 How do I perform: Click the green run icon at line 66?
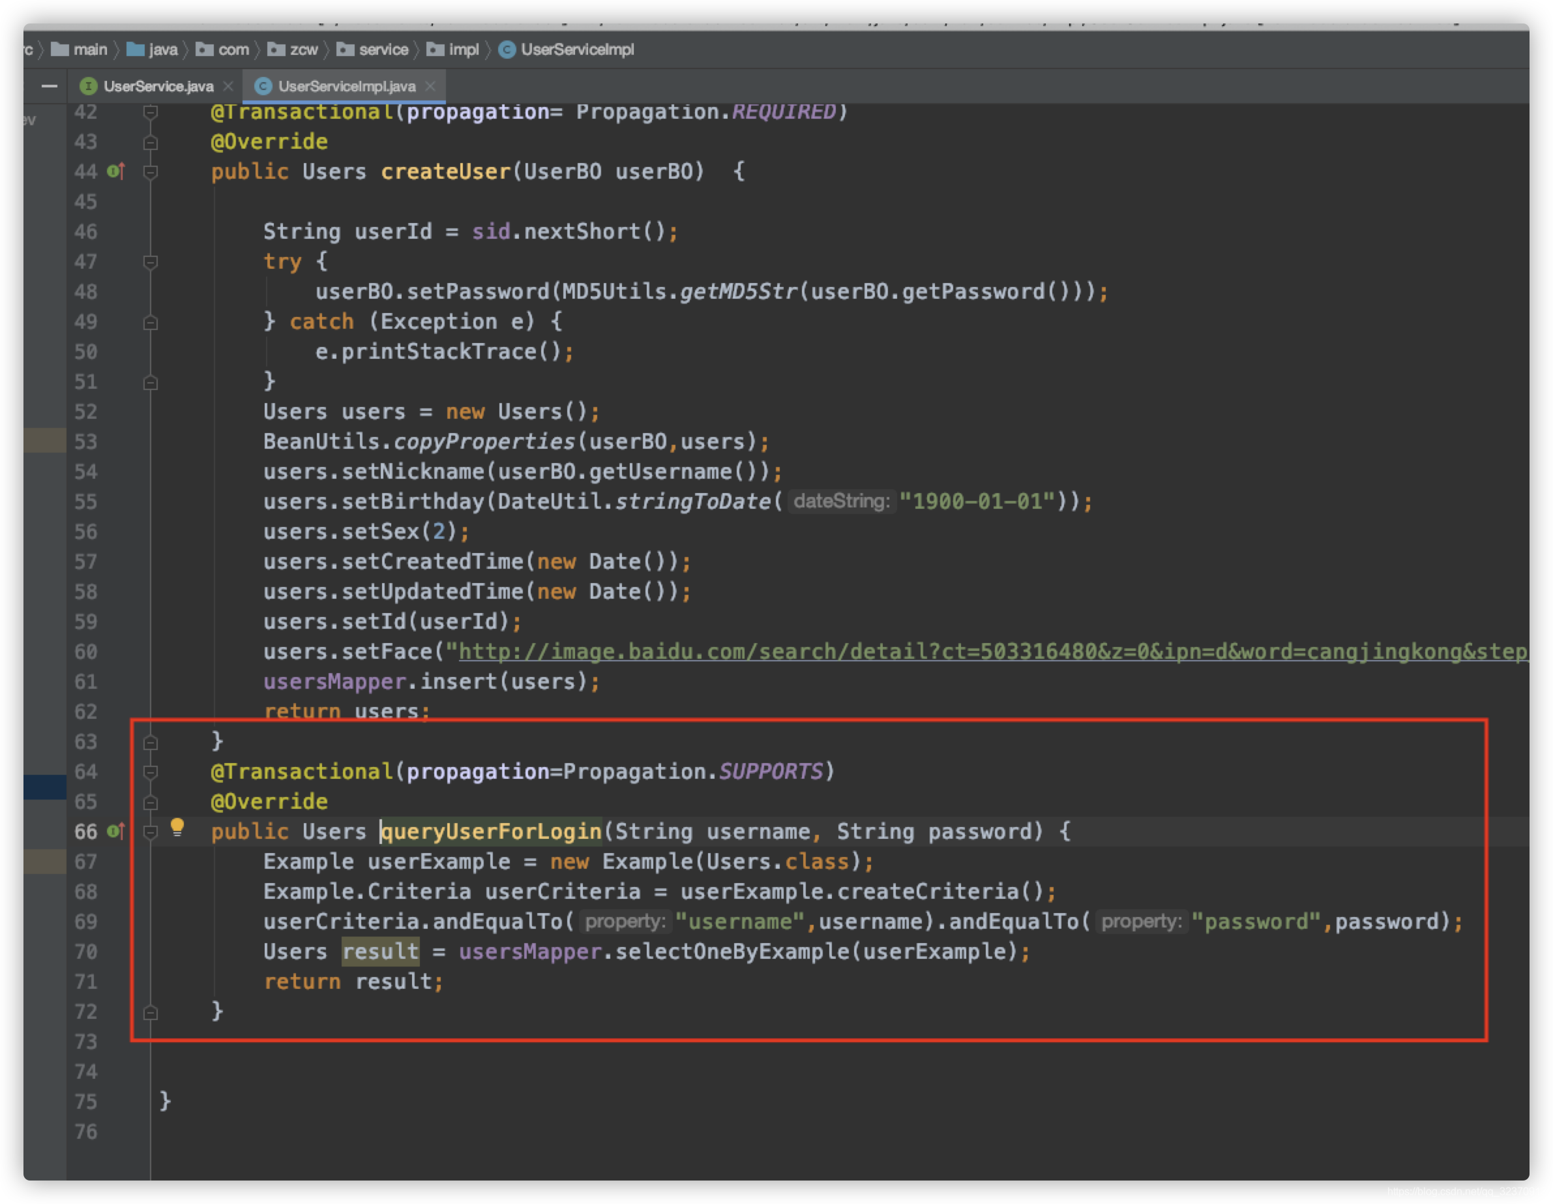point(110,832)
